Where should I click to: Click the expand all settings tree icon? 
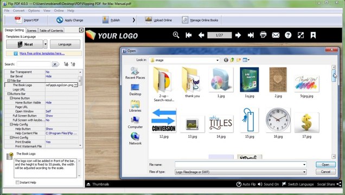[66, 64]
